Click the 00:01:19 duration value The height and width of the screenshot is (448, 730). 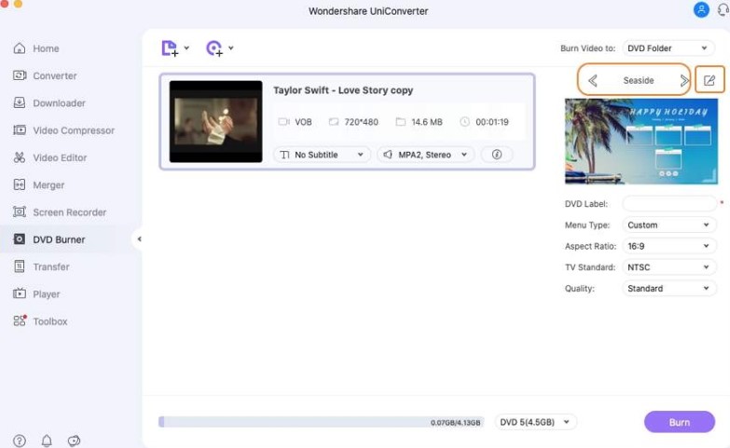491,122
